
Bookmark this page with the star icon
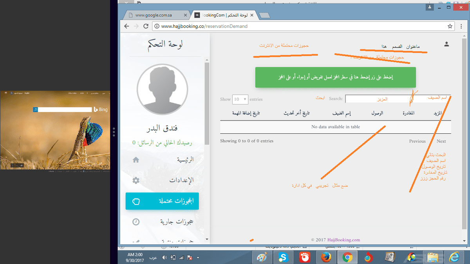pos(450,26)
